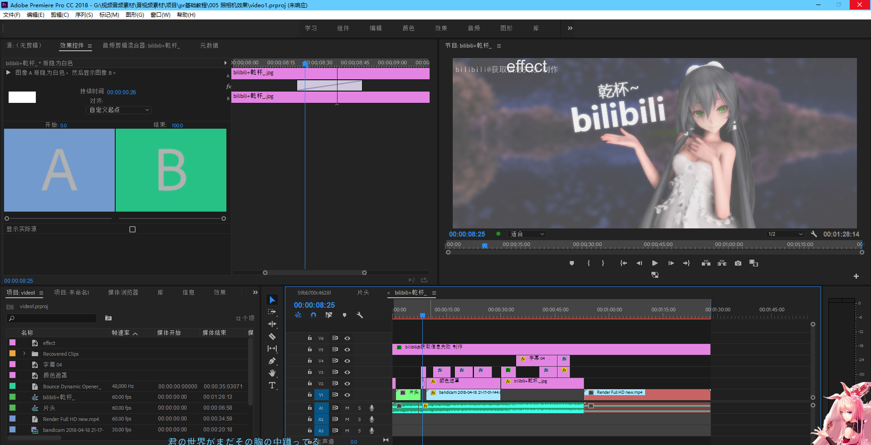Switch to the 片头 sequence tab
Image resolution: width=871 pixels, height=445 pixels.
pos(363,292)
